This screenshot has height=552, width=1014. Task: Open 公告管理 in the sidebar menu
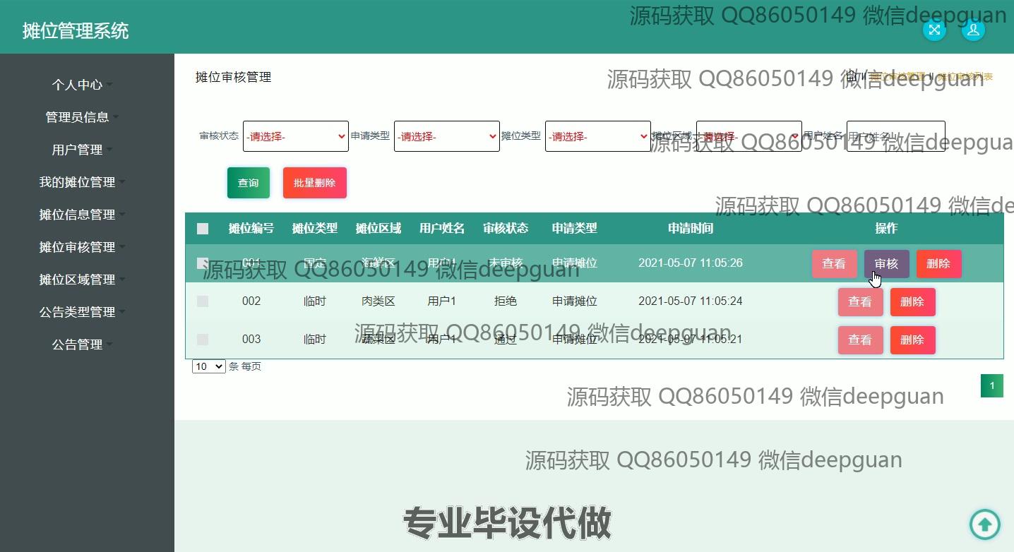77,344
